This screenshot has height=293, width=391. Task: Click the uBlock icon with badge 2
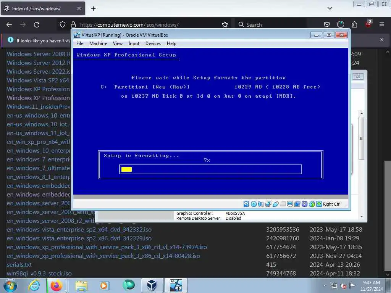(x=368, y=24)
